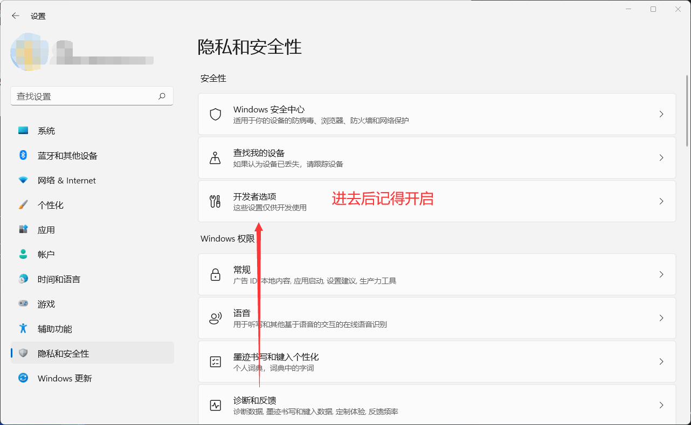The height and width of the screenshot is (425, 691).
Task: Open 诊断和反馈 using its right chevron
Action: pos(661,405)
